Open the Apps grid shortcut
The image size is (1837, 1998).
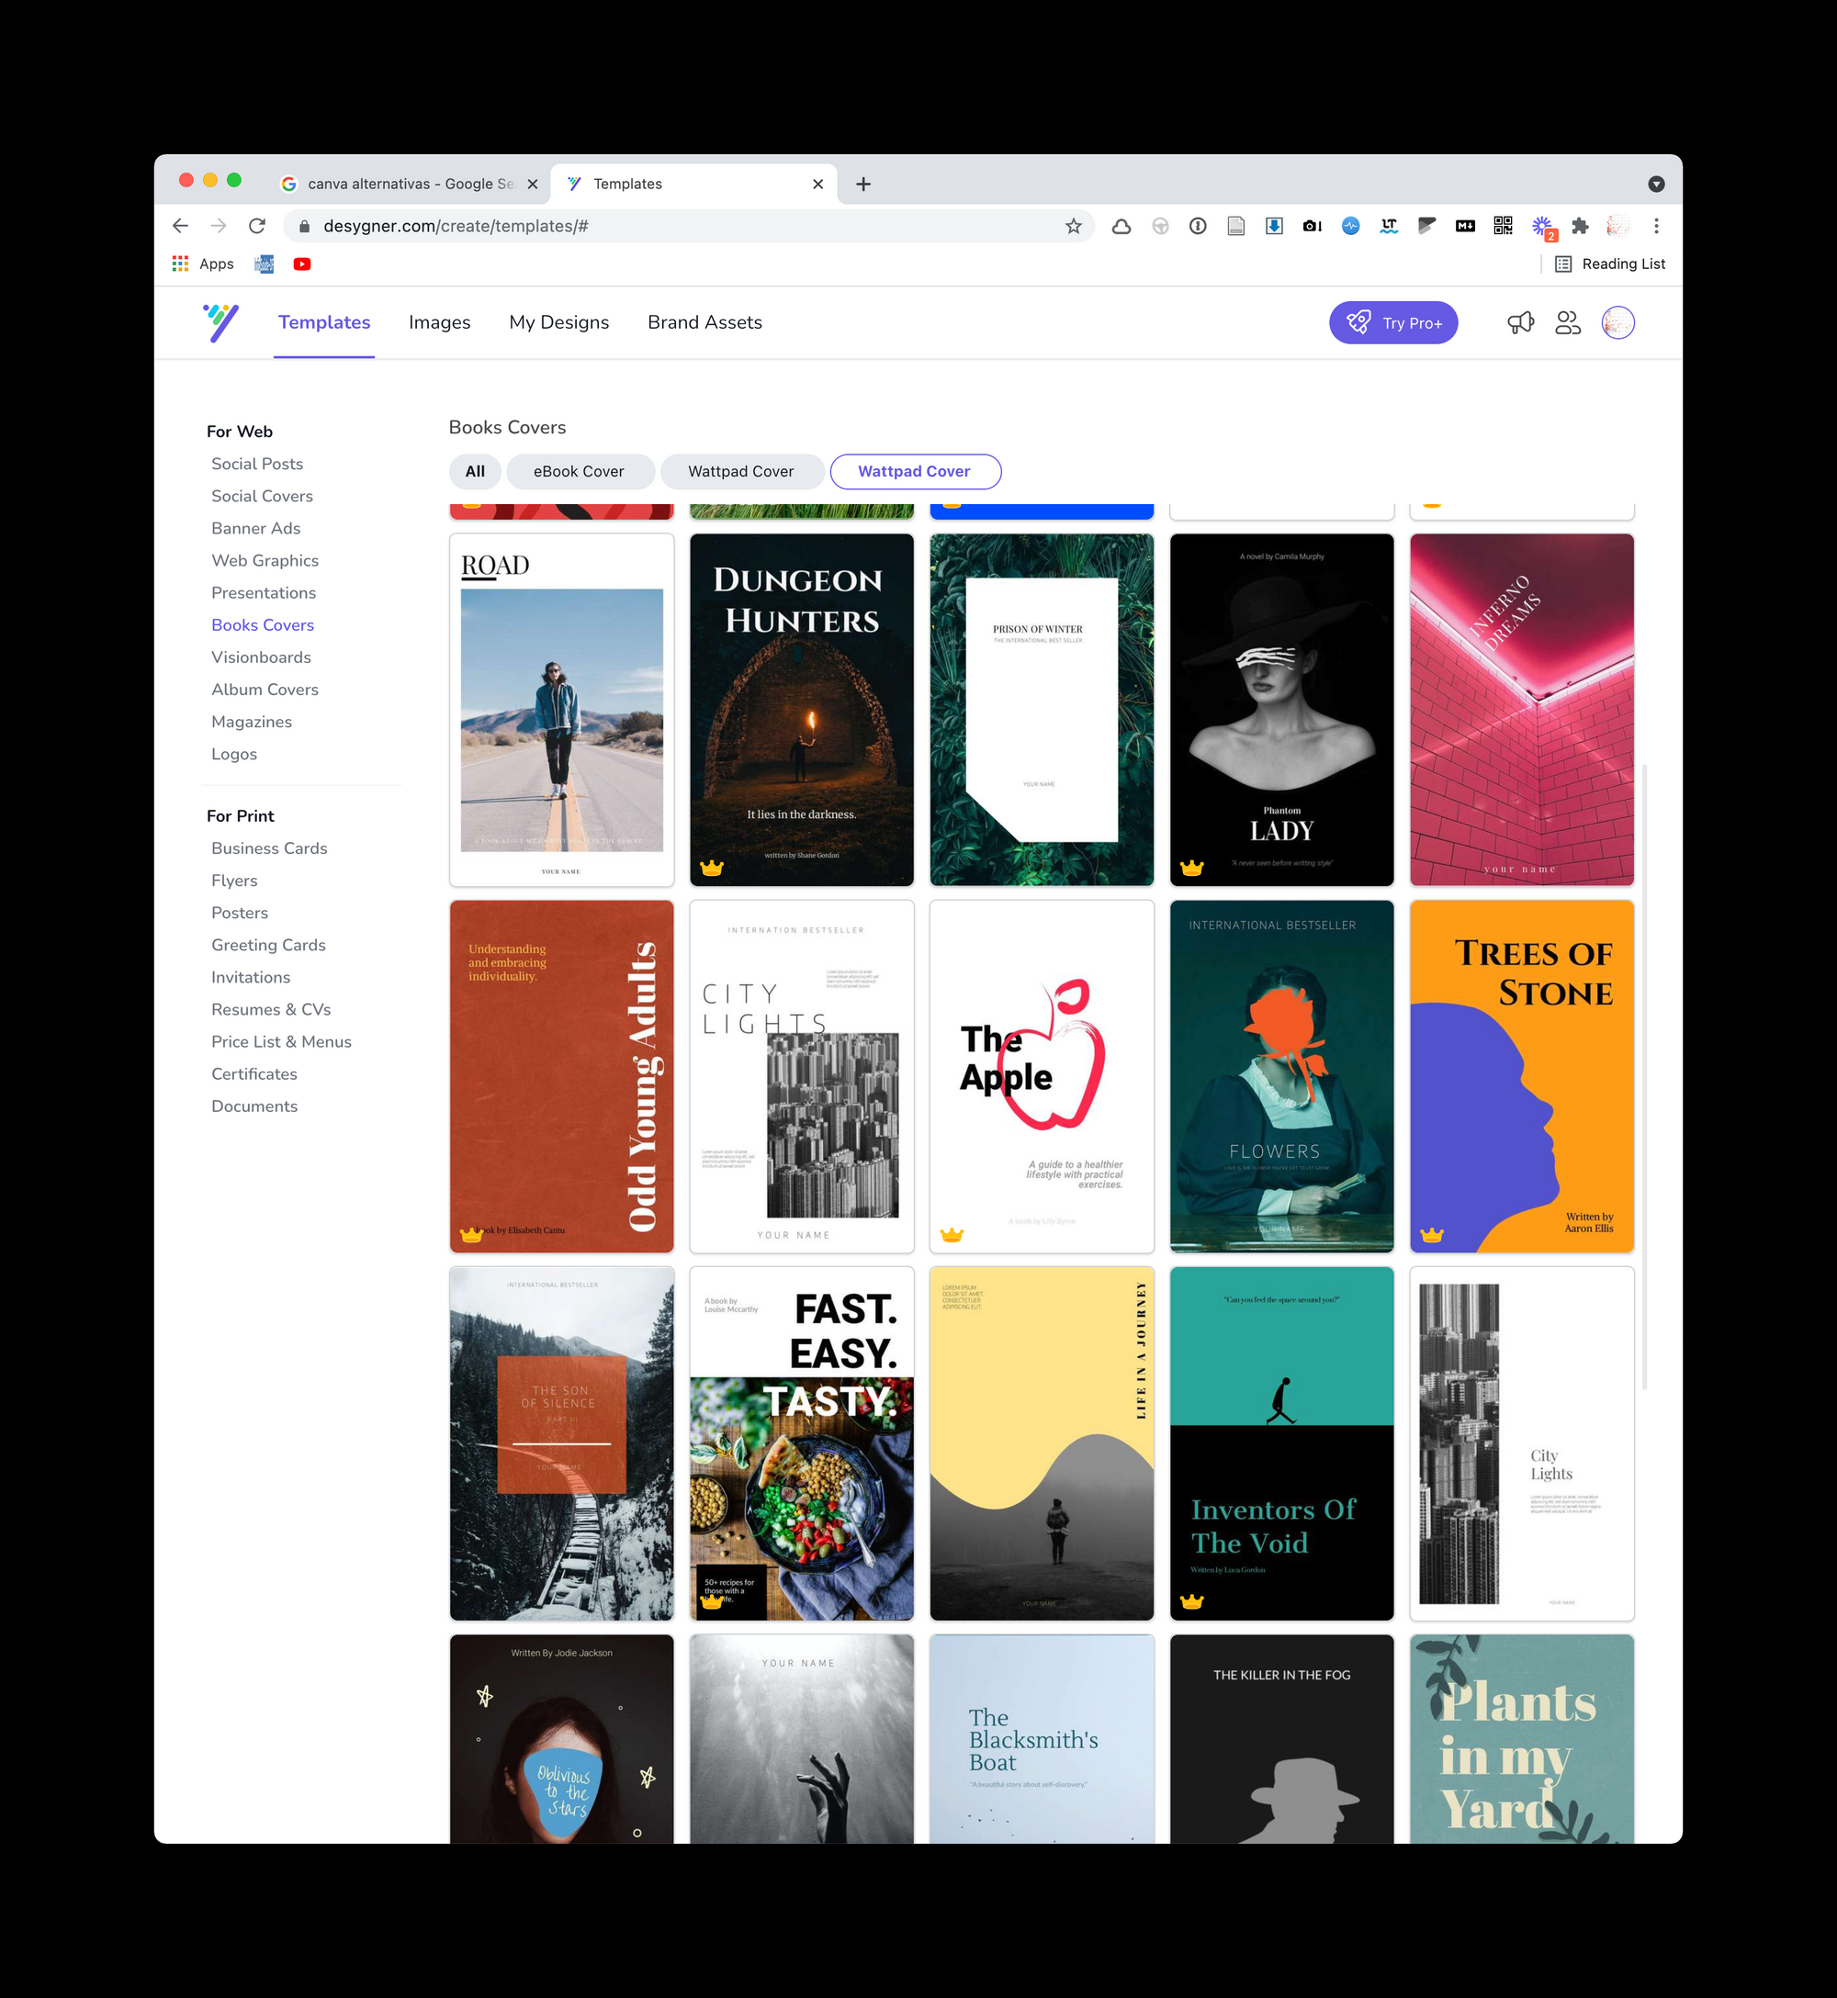pos(203,264)
